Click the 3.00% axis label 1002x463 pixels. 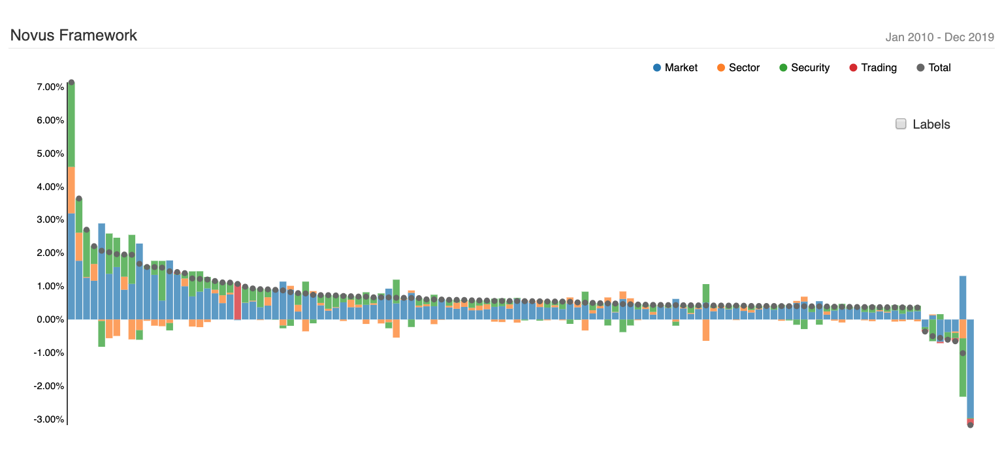(x=50, y=219)
